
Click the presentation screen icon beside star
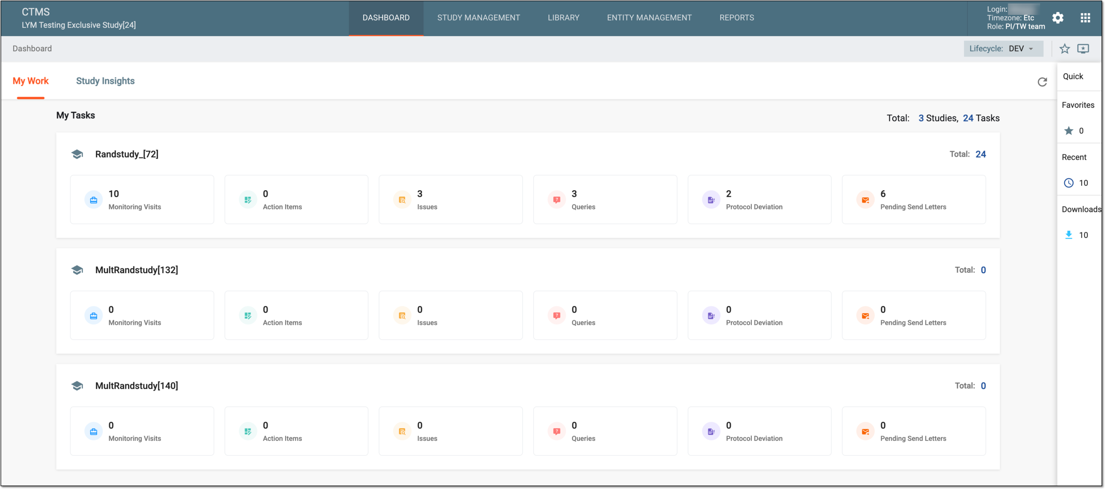tap(1083, 49)
